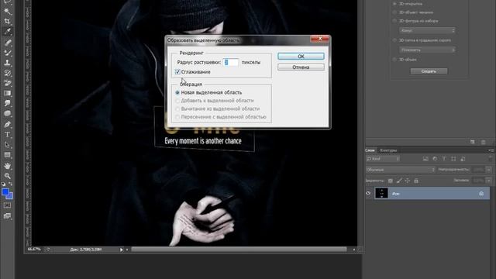
Task: Choose the 3D-объем radio option
Action: click(394, 60)
